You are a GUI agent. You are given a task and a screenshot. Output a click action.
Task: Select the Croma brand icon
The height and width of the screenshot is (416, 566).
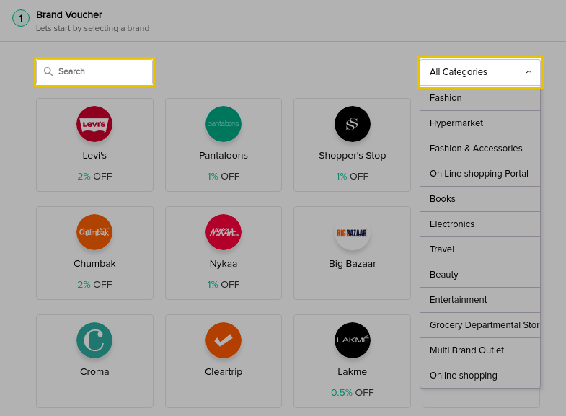click(94, 340)
